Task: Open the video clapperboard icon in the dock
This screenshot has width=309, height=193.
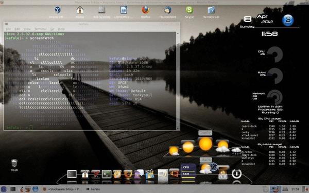Action: pos(149,174)
